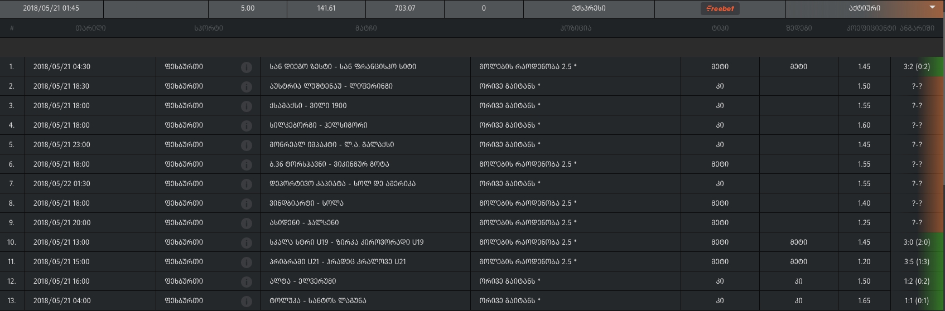The height and width of the screenshot is (311, 945).
Task: Click the green 3:2 (0:2) score cell
Action: click(917, 66)
